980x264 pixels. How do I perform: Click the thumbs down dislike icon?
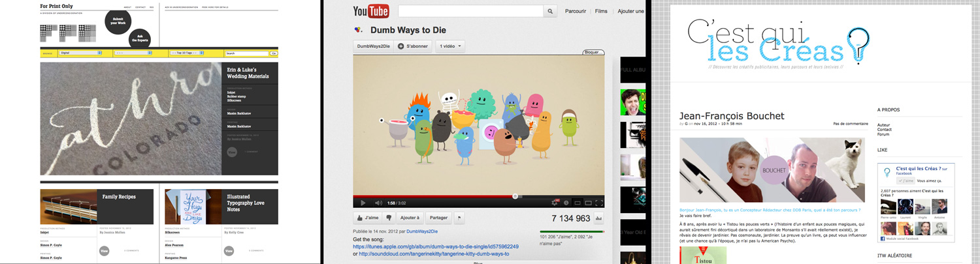click(x=389, y=218)
